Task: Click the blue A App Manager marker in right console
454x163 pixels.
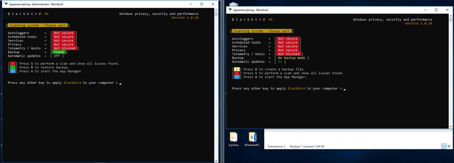Action: [237, 77]
